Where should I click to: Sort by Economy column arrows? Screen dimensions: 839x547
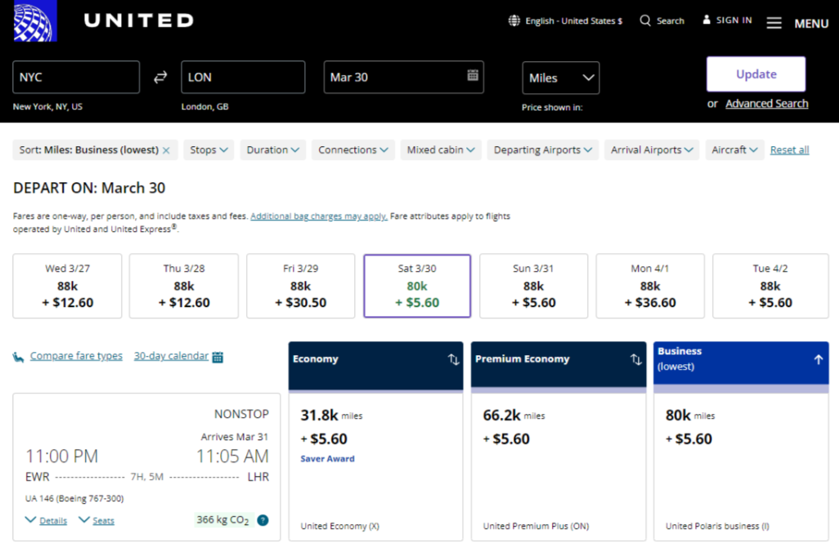tap(453, 359)
